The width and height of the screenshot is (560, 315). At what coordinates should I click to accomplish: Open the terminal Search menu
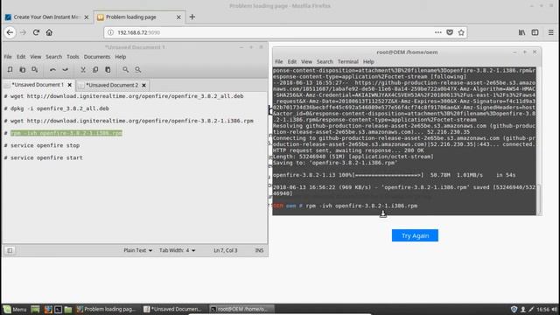325,62
